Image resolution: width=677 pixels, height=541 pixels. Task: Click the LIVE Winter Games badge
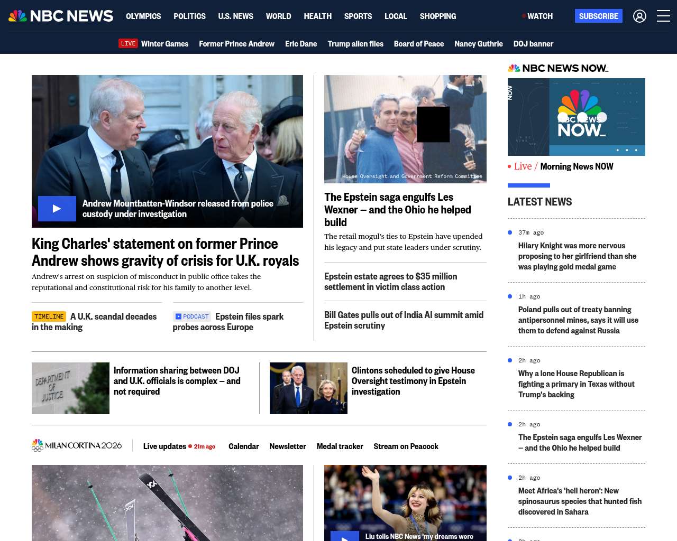(128, 44)
